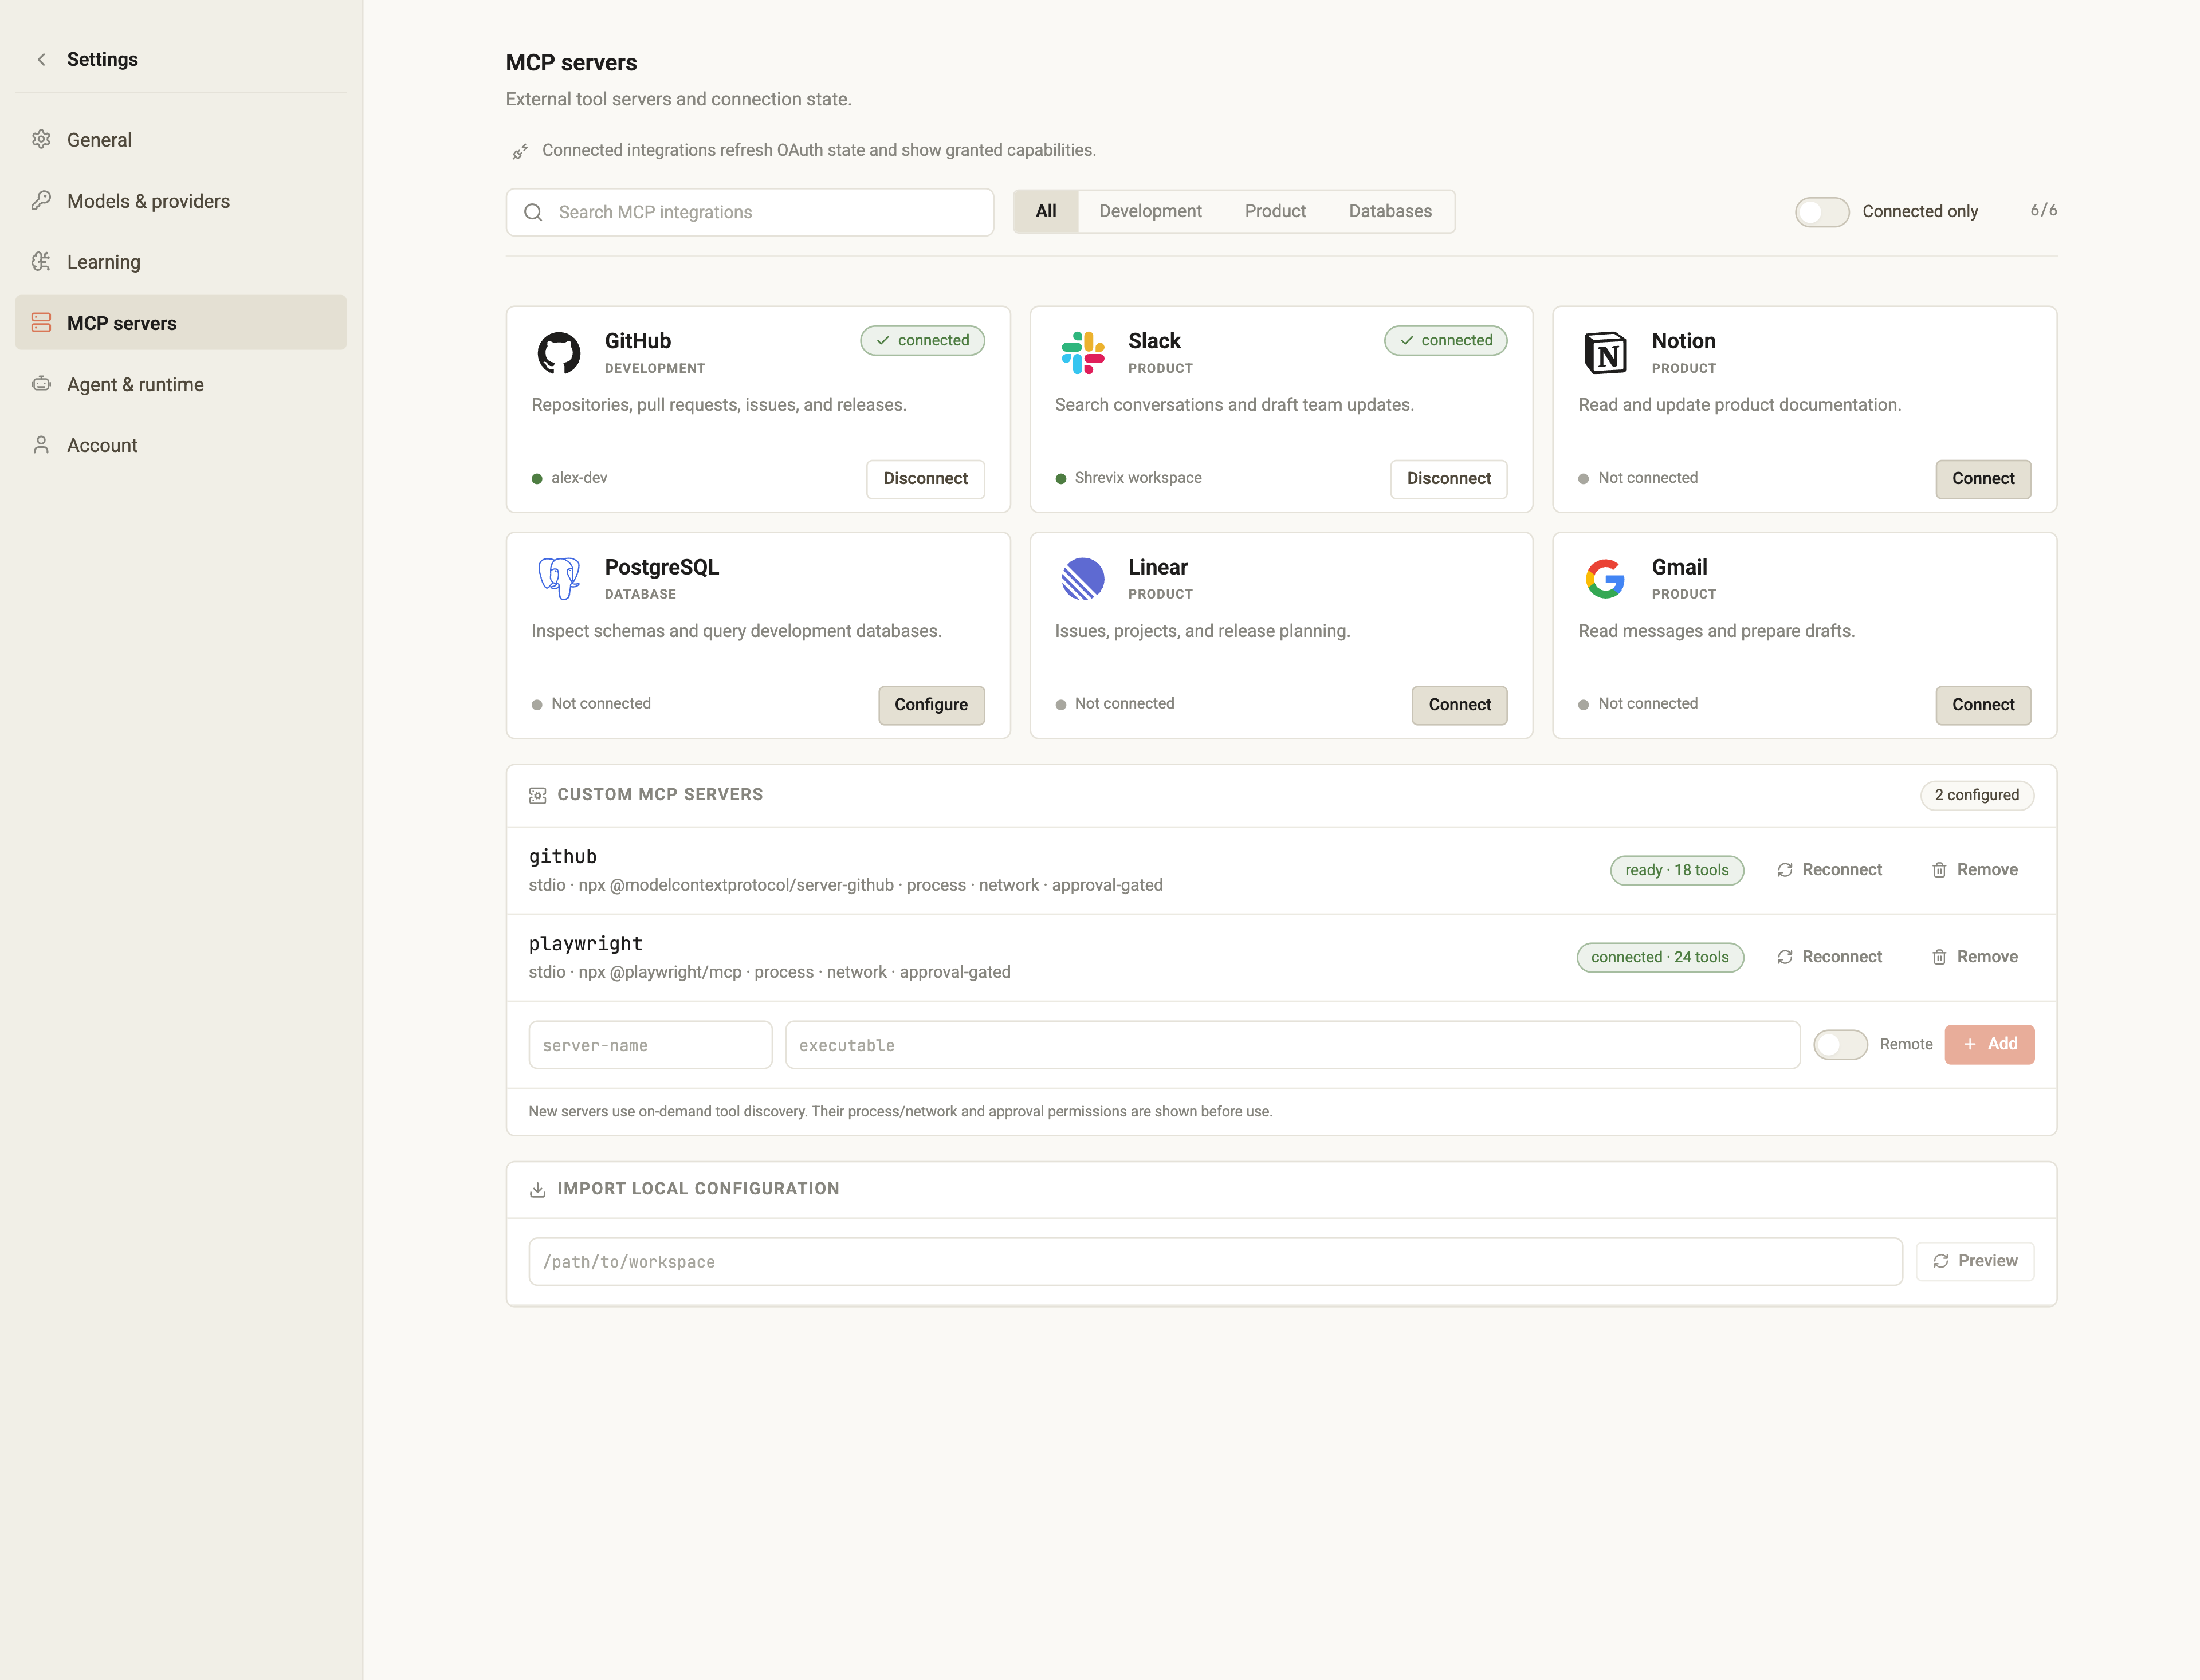Screen dimensions: 2200x1680
Task: Click the Linear logo icon
Action: point(1083,578)
